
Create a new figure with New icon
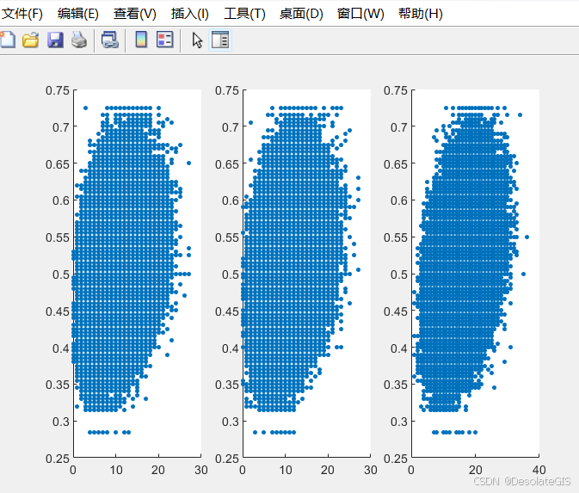8,40
